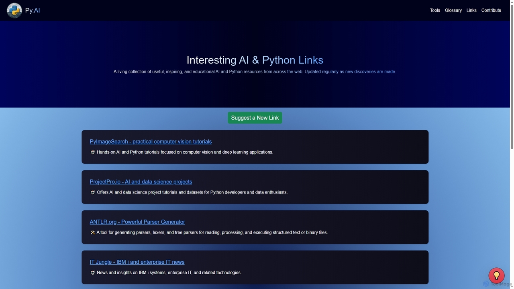This screenshot has width=514, height=289.
Task: Open the Contribute page
Action: coord(491,10)
